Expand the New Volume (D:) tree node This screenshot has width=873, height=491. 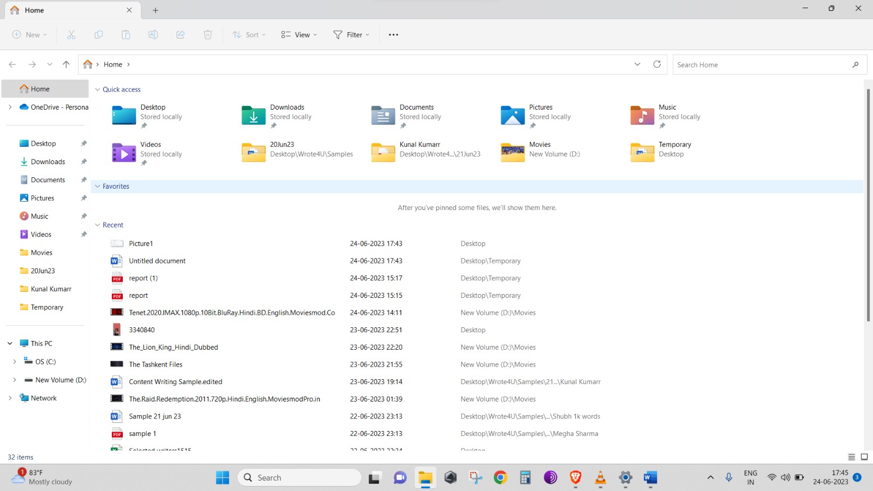[15, 380]
